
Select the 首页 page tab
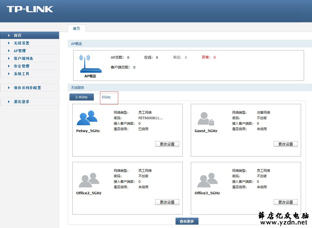click(76, 29)
